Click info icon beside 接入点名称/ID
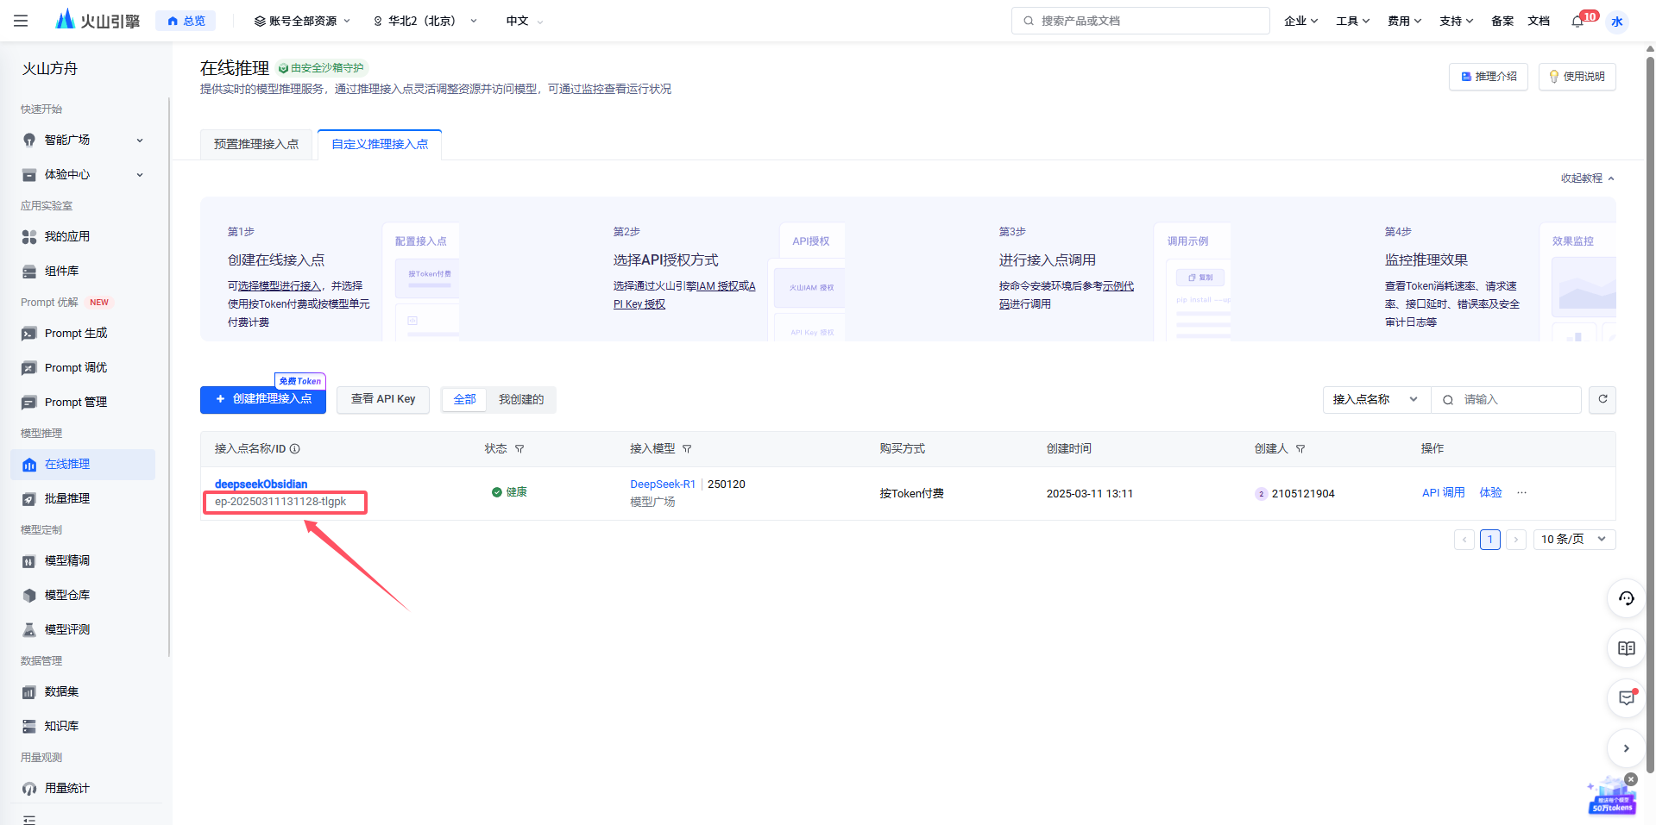 tap(295, 448)
